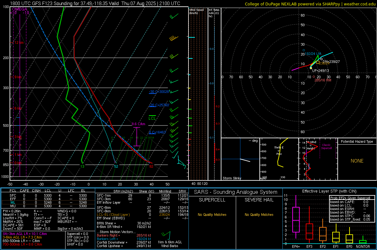This screenshot has width=377, height=250.
Task: Click the Theta-E v. Pres panel label
Action: point(279,151)
